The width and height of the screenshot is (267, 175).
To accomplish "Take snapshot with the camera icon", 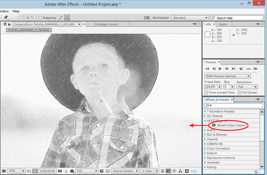I will pyautogui.click(x=60, y=171).
